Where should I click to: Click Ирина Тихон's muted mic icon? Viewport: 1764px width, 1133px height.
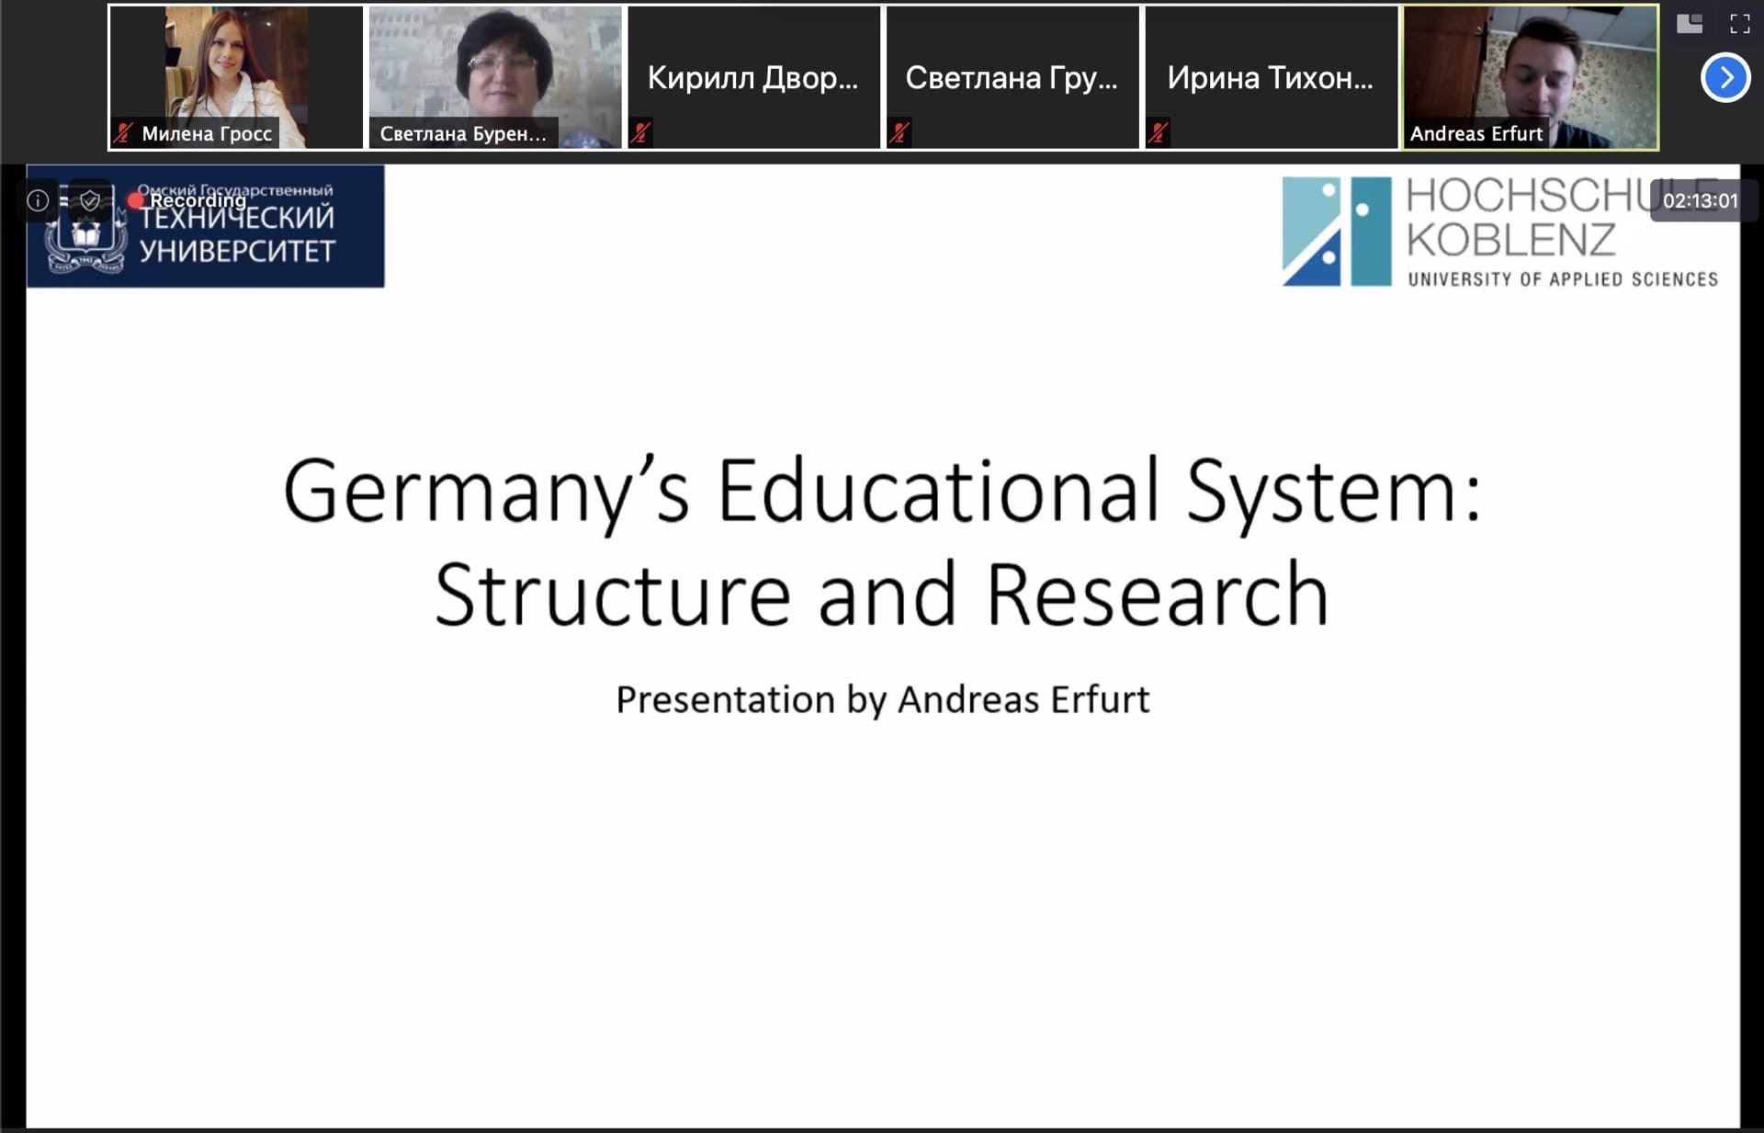(1159, 133)
